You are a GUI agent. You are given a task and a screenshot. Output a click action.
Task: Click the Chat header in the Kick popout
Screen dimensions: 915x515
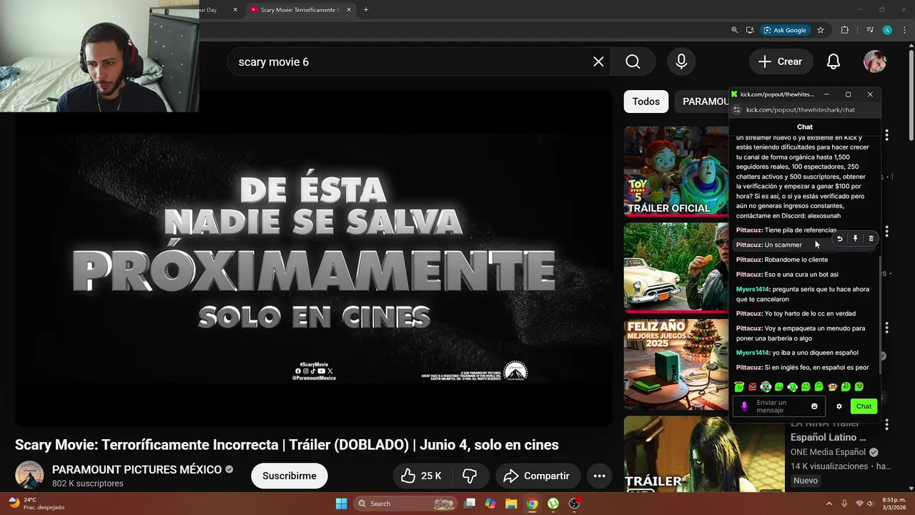coord(805,127)
